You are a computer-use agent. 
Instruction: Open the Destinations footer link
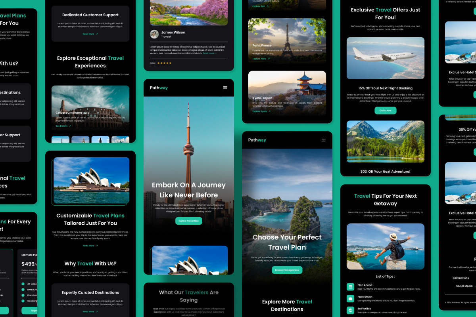pyautogui.click(x=461, y=278)
